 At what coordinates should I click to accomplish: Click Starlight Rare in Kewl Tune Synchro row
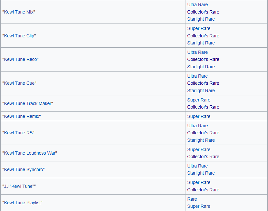pyautogui.click(x=201, y=173)
